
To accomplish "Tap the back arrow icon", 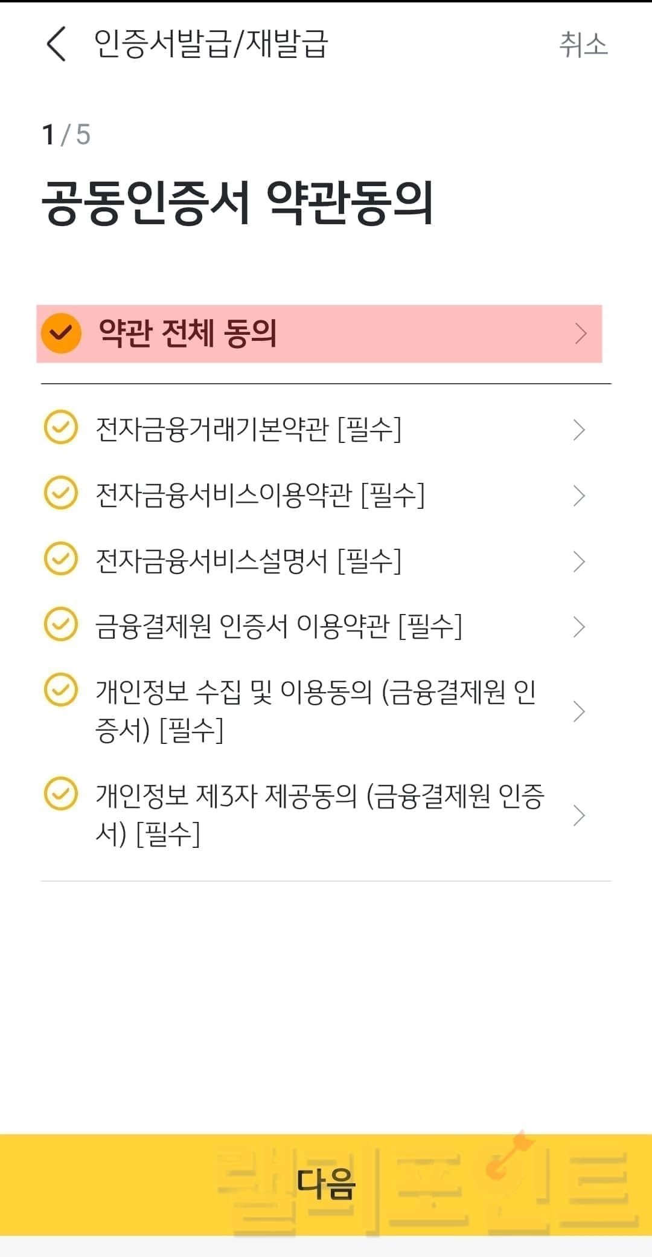I will (56, 45).
